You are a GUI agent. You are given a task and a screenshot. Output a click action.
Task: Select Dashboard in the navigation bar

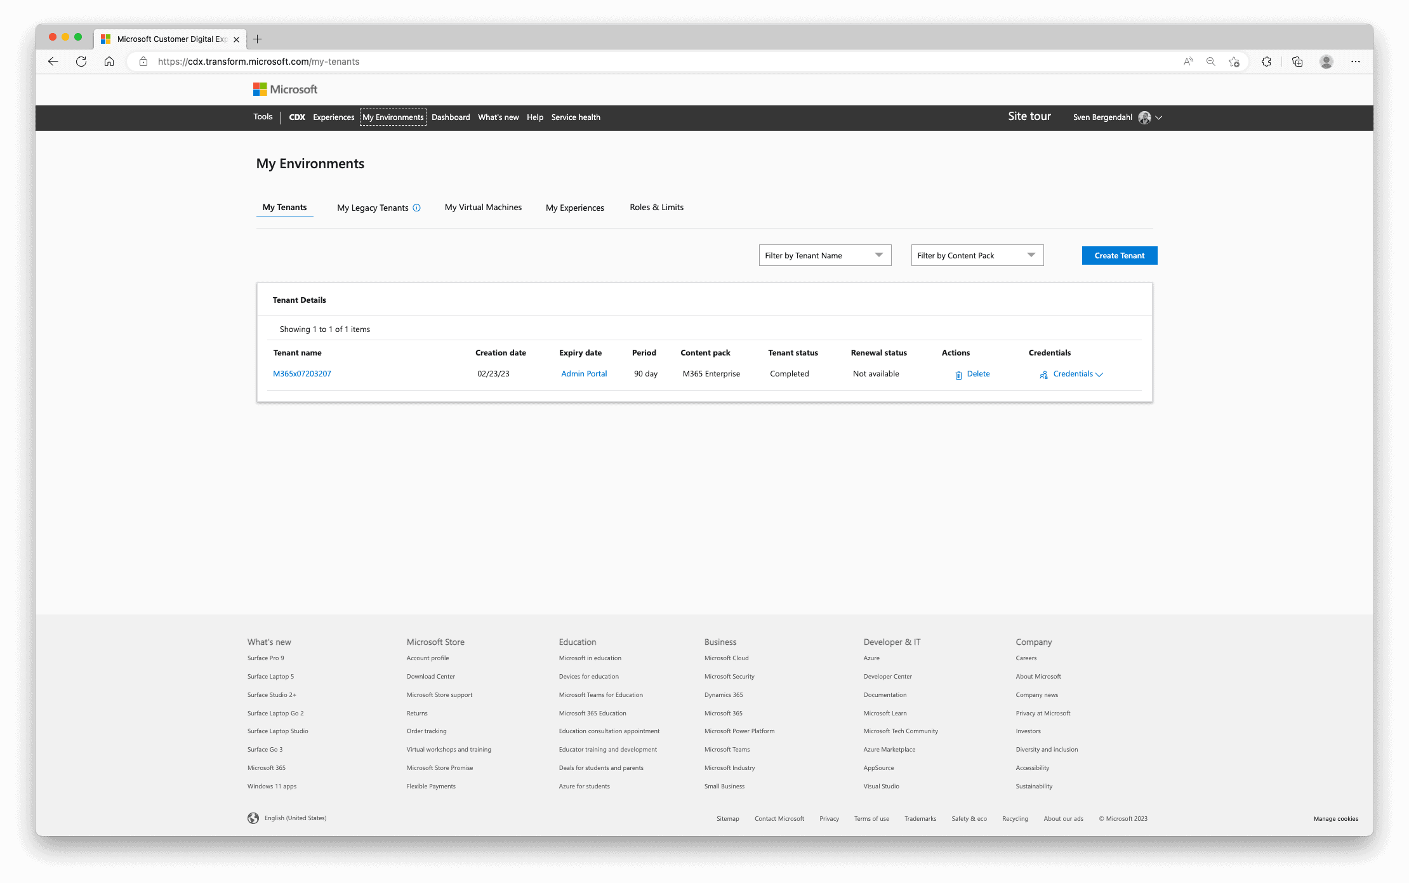point(451,117)
